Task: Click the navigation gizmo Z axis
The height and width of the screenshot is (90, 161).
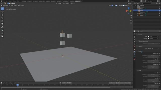Action: (129, 8)
